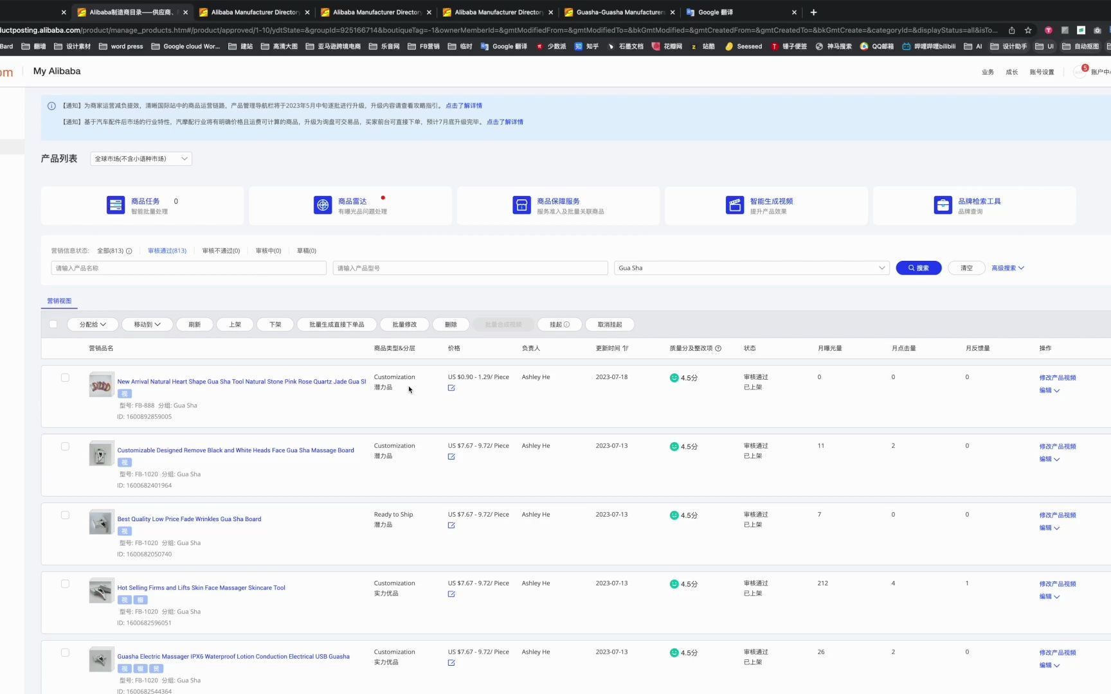
Task: Click the price edit icon for Customizable Designed Remove Black
Action: coord(451,457)
